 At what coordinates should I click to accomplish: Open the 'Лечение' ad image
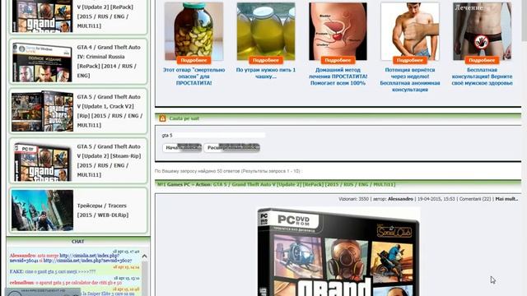coord(482,31)
